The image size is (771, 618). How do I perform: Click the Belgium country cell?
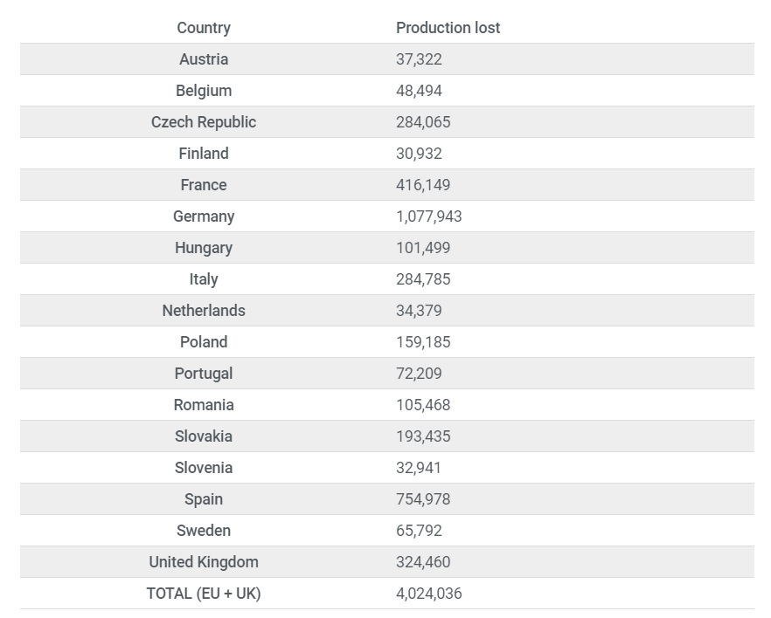[204, 91]
